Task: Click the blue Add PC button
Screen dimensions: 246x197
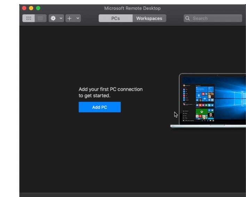Action: [x=100, y=107]
